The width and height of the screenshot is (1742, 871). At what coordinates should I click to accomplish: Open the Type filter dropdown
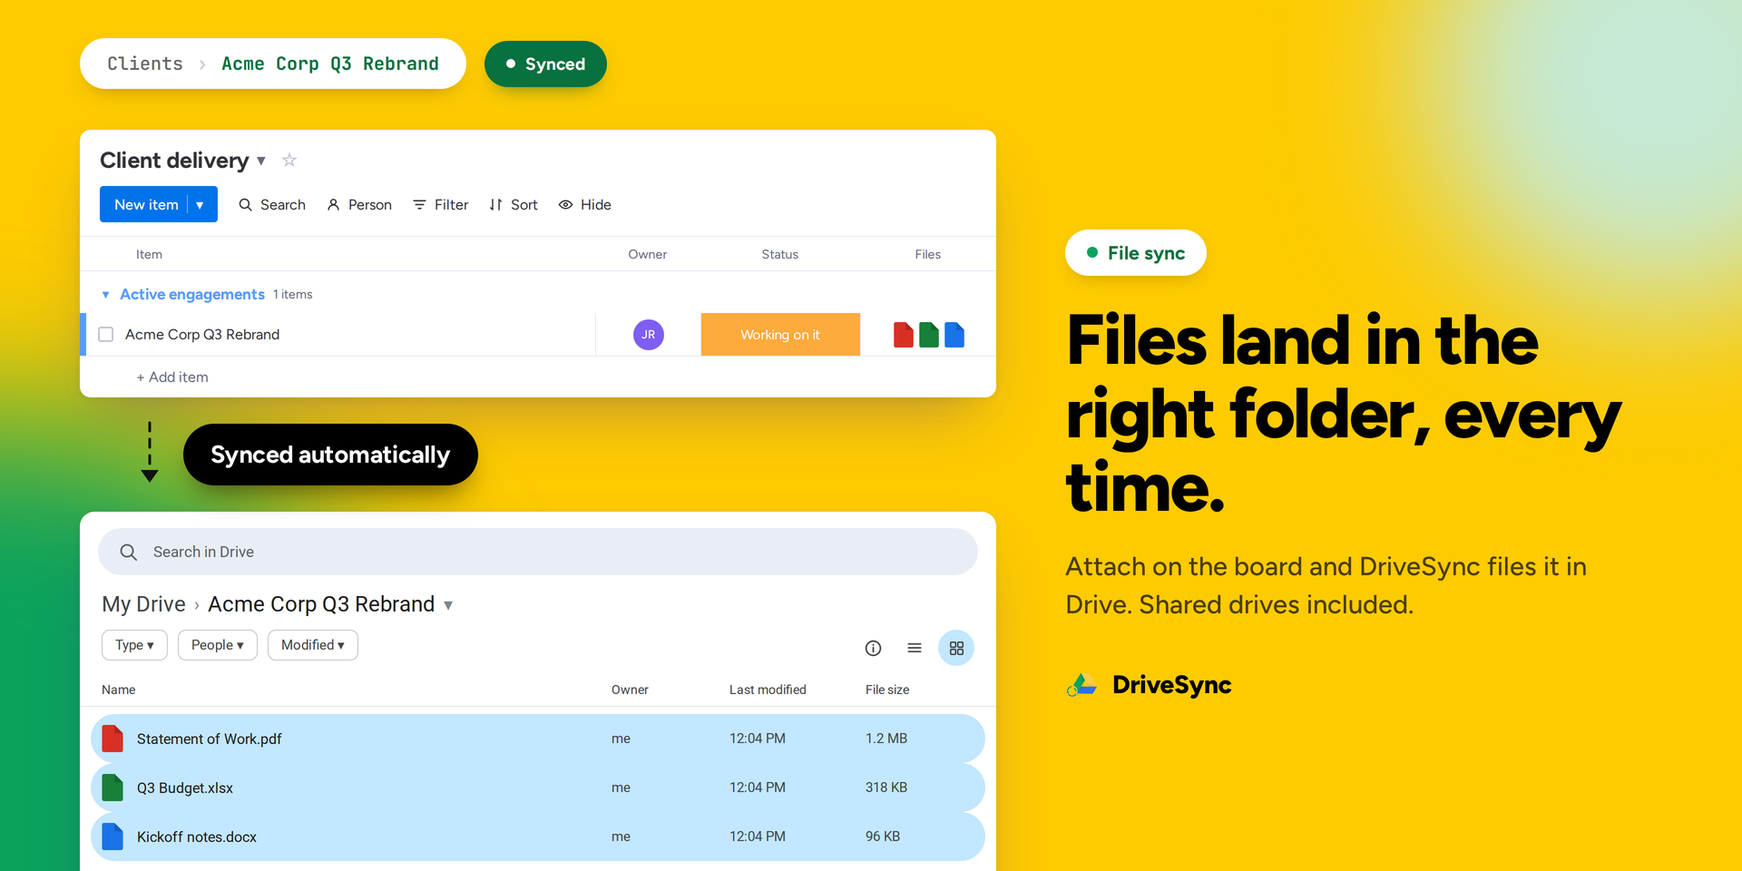coord(134,645)
